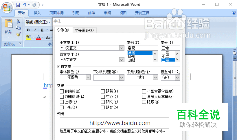237x140 pixels.
Task: Click the 粘贴 dropdown arrow below Paste
Action: 9,37
